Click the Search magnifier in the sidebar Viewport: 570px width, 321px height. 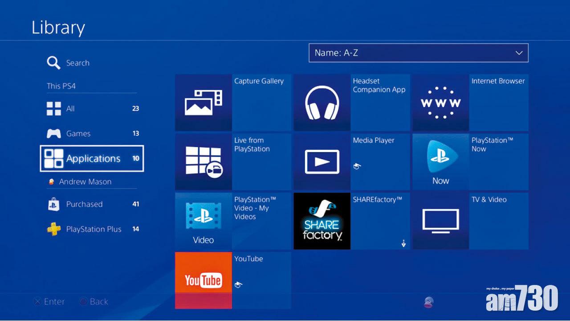pos(53,62)
